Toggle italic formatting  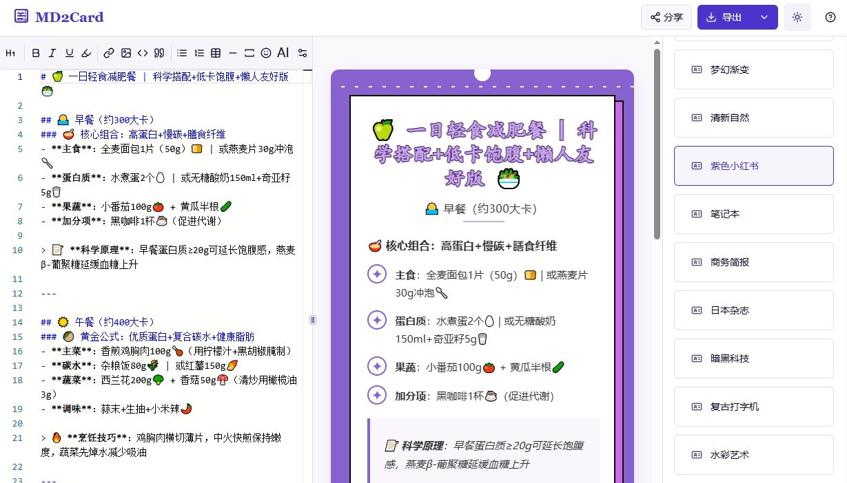coord(53,53)
